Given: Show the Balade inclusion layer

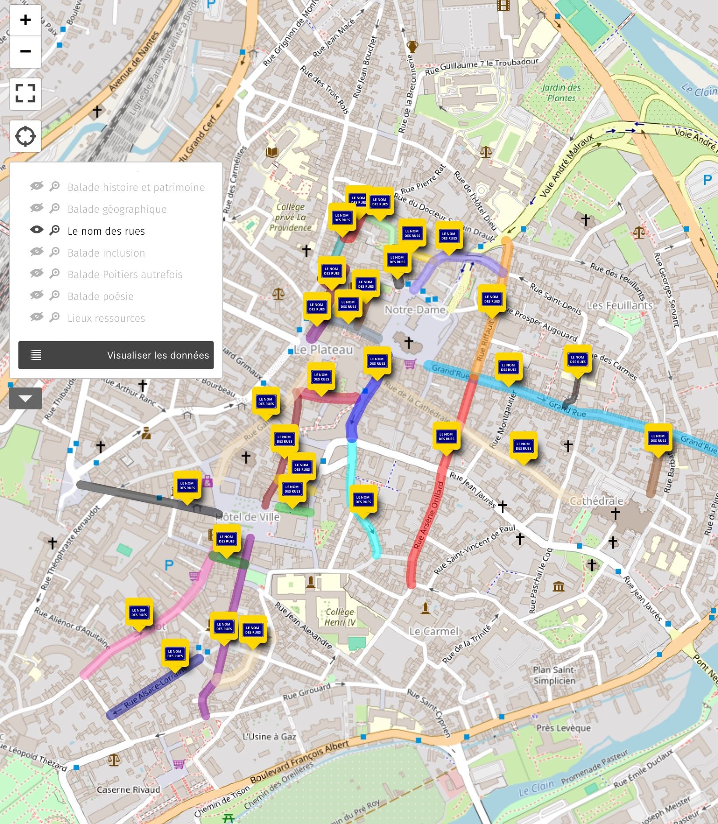Looking at the screenshot, I should point(37,252).
